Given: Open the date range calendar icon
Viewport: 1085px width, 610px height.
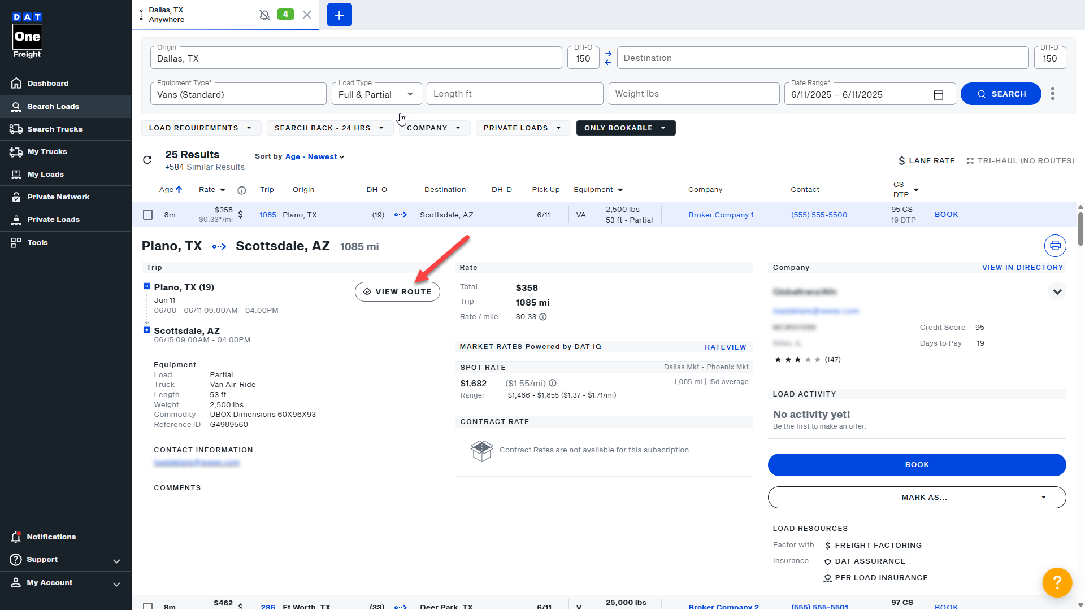Looking at the screenshot, I should pyautogui.click(x=939, y=94).
